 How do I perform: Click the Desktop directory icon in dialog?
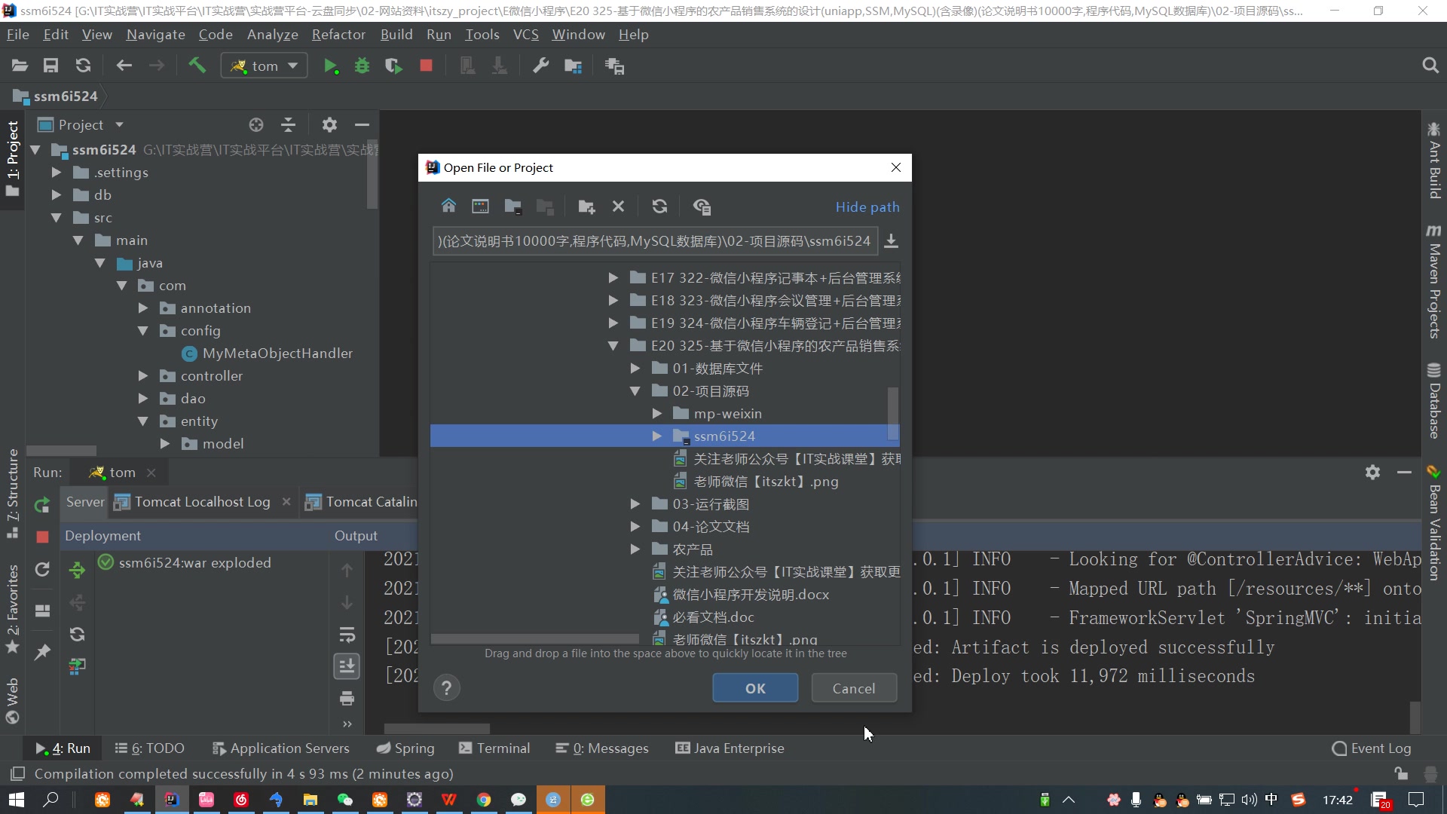480,206
